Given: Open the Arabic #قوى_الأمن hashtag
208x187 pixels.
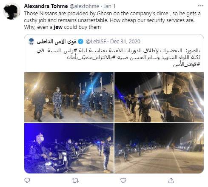Looking at the screenshot, I should (x=186, y=64).
